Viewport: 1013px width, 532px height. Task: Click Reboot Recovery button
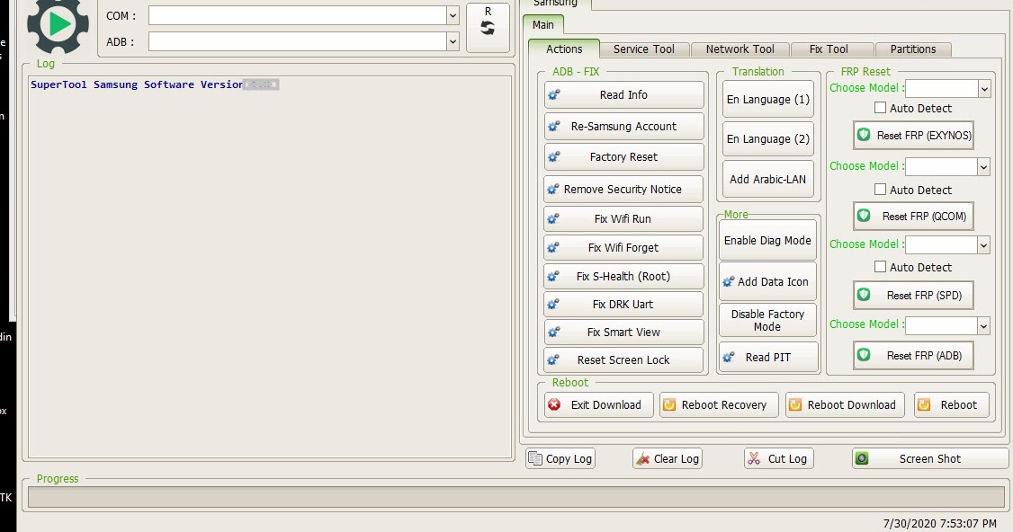click(719, 404)
